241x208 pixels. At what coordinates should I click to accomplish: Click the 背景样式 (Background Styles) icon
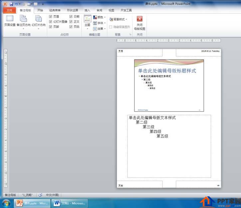point(111,19)
